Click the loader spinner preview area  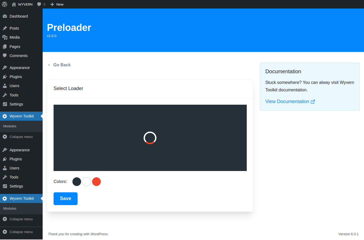[x=150, y=138]
